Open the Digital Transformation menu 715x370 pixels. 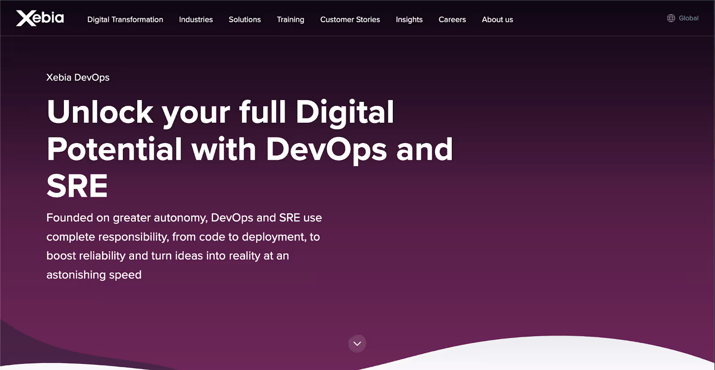click(x=125, y=20)
